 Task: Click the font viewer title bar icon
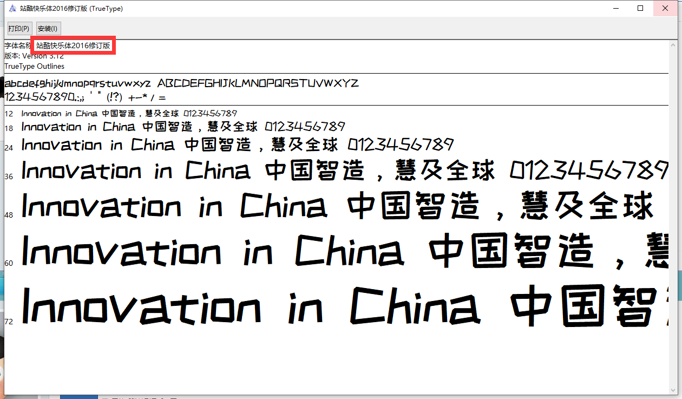tap(12, 8)
